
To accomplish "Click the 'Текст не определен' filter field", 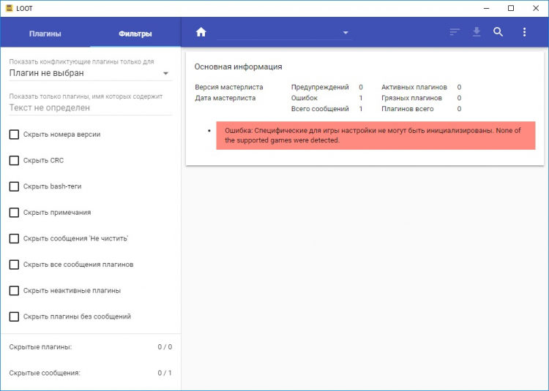I will click(90, 107).
